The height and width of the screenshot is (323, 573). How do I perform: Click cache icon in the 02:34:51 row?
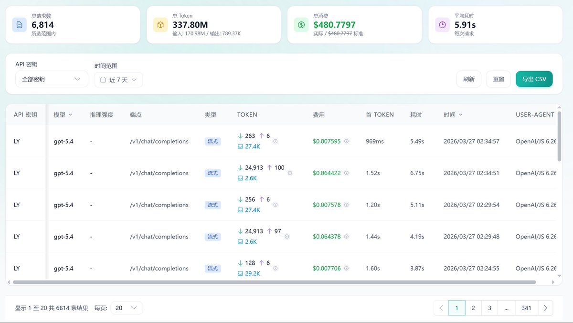point(240,178)
